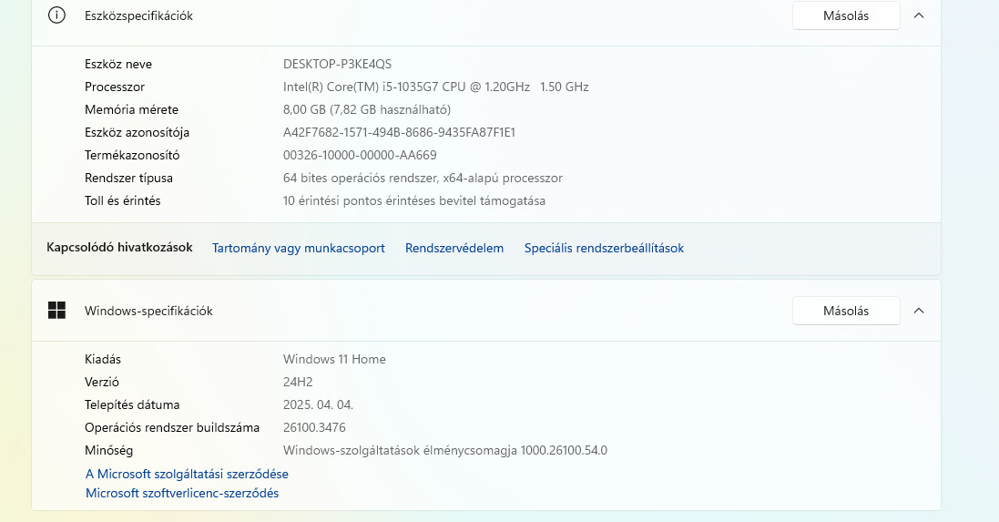Click the product ID 00326-10000-00000-AA669
The image size is (999, 522).
360,155
